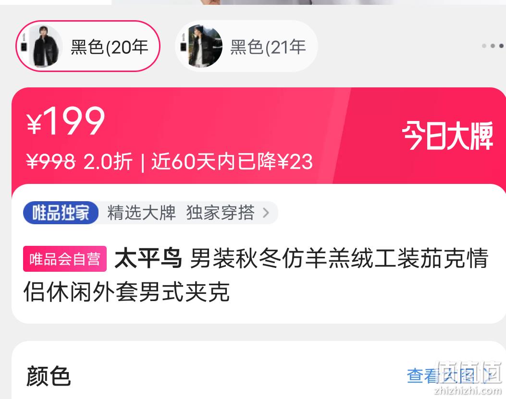Viewport: 506px width, 399px height.
Task: Open the 太平鸟 brand name
Action: coord(148,258)
